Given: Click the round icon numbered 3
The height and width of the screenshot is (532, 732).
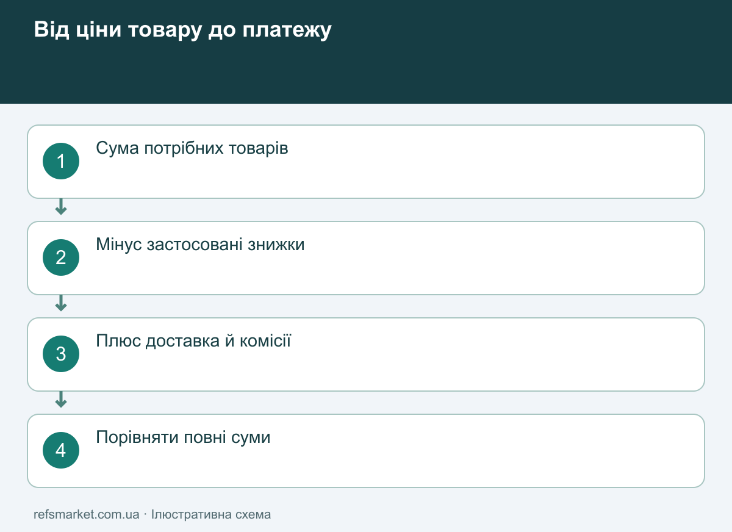Looking at the screenshot, I should 61,354.
